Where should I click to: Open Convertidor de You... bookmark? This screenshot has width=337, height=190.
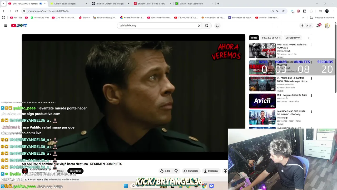coord(213,18)
